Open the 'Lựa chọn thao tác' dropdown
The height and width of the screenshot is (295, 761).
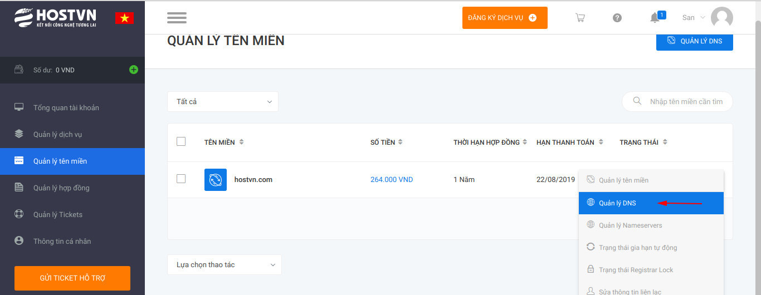[225, 265]
